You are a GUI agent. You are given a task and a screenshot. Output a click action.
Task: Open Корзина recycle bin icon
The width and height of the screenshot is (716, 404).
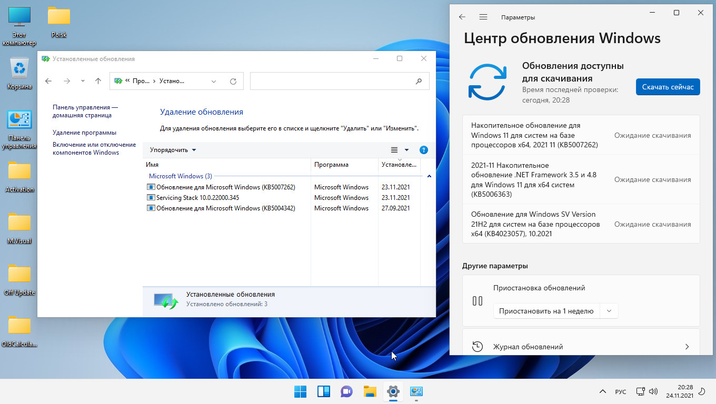19,74
